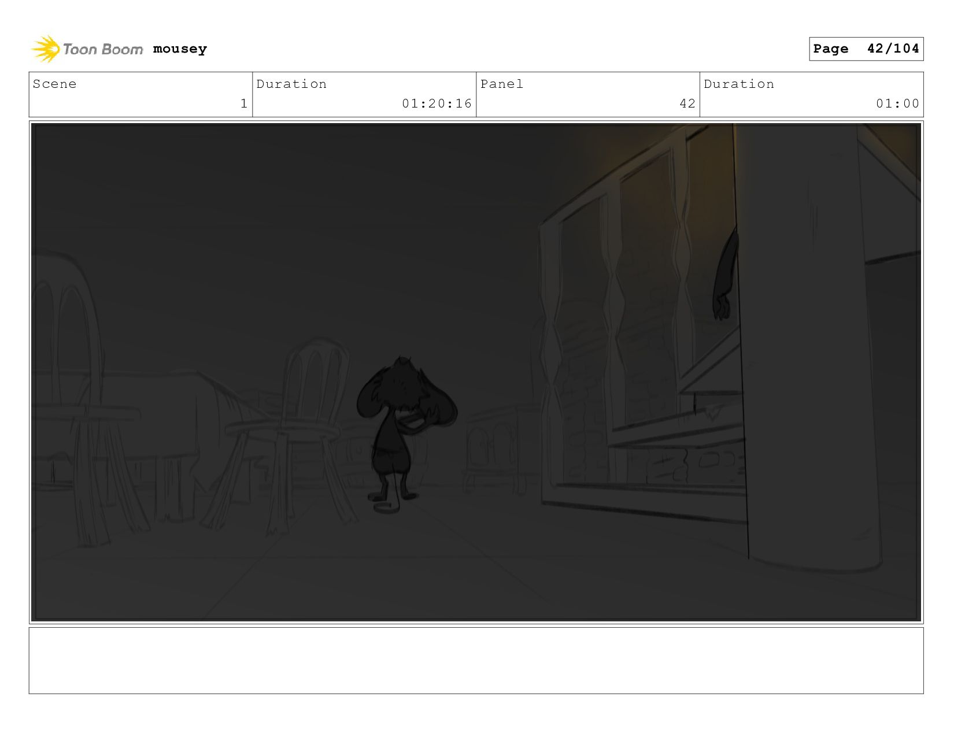Click the 'Duration' label beside Panel
This screenshot has width=954, height=737.
pyautogui.click(x=739, y=84)
